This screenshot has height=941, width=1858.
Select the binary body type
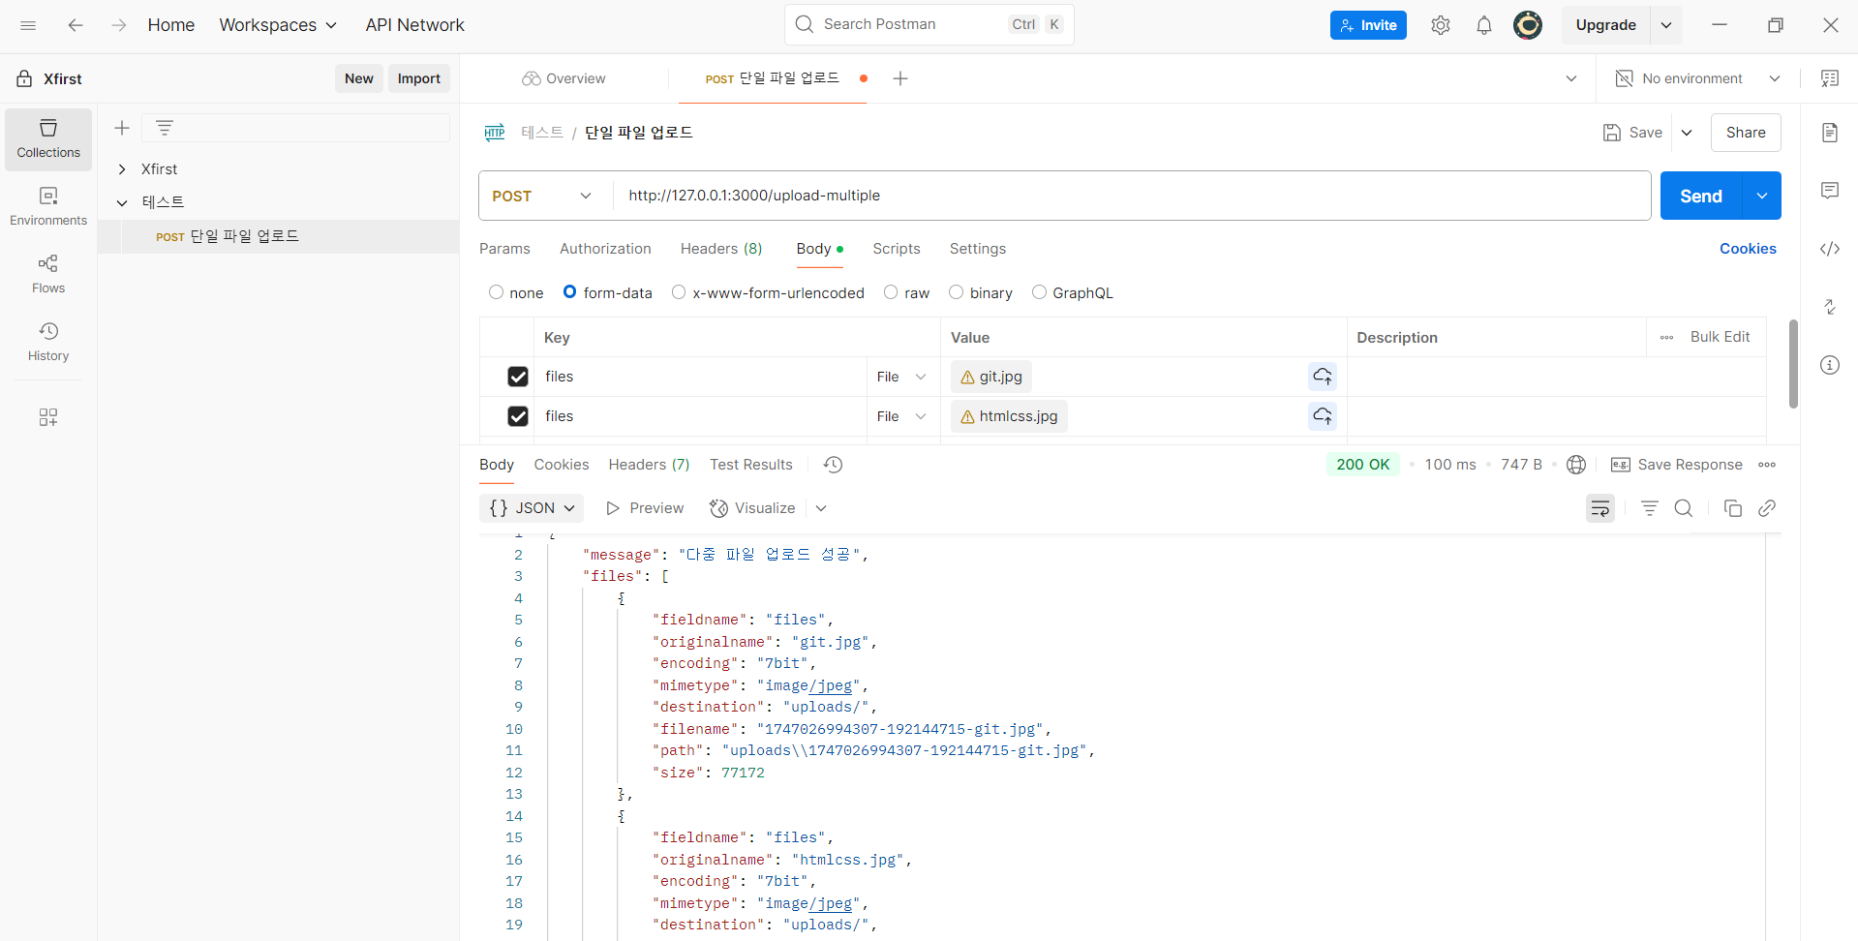point(957,292)
